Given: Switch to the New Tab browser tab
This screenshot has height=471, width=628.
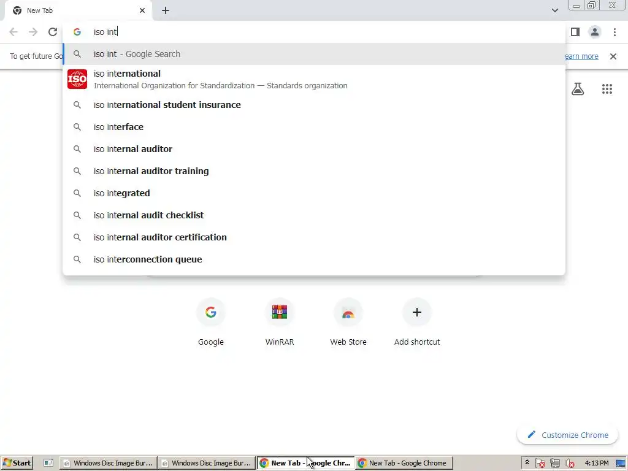Looking at the screenshot, I should click(x=78, y=10).
